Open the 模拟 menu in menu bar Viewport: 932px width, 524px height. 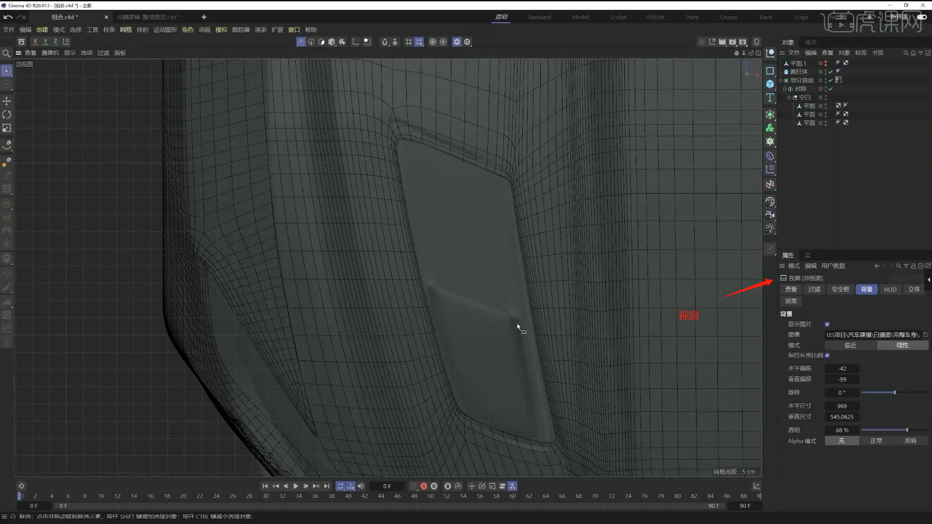coord(221,30)
